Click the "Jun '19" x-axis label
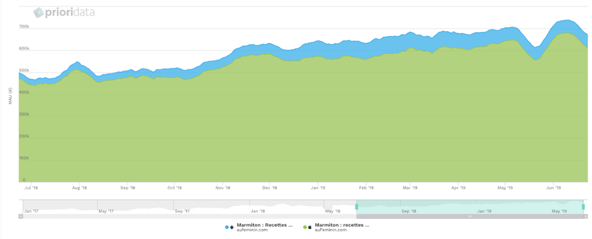592x239 pixels. [553, 188]
